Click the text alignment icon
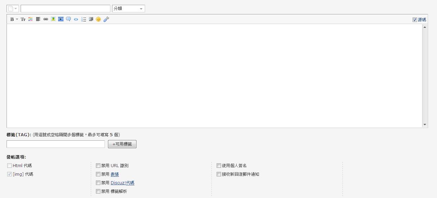Viewport: 437px width, 198px height. [38, 19]
